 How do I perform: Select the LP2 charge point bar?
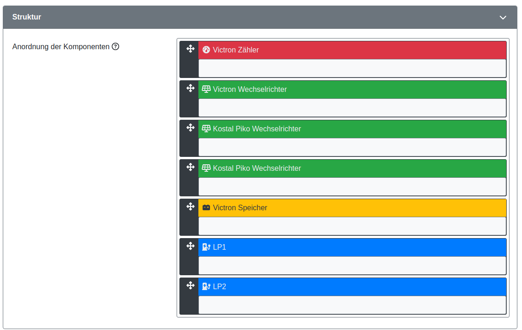(x=352, y=287)
